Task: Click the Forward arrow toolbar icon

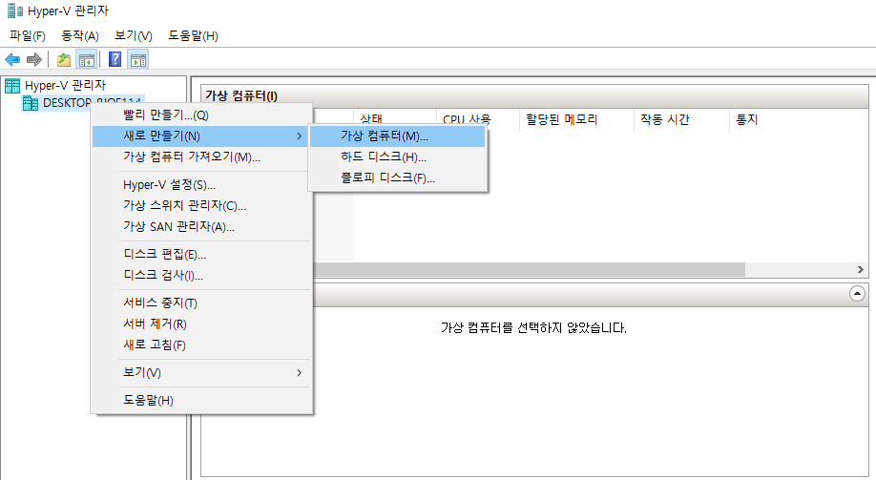Action: pyautogui.click(x=34, y=59)
